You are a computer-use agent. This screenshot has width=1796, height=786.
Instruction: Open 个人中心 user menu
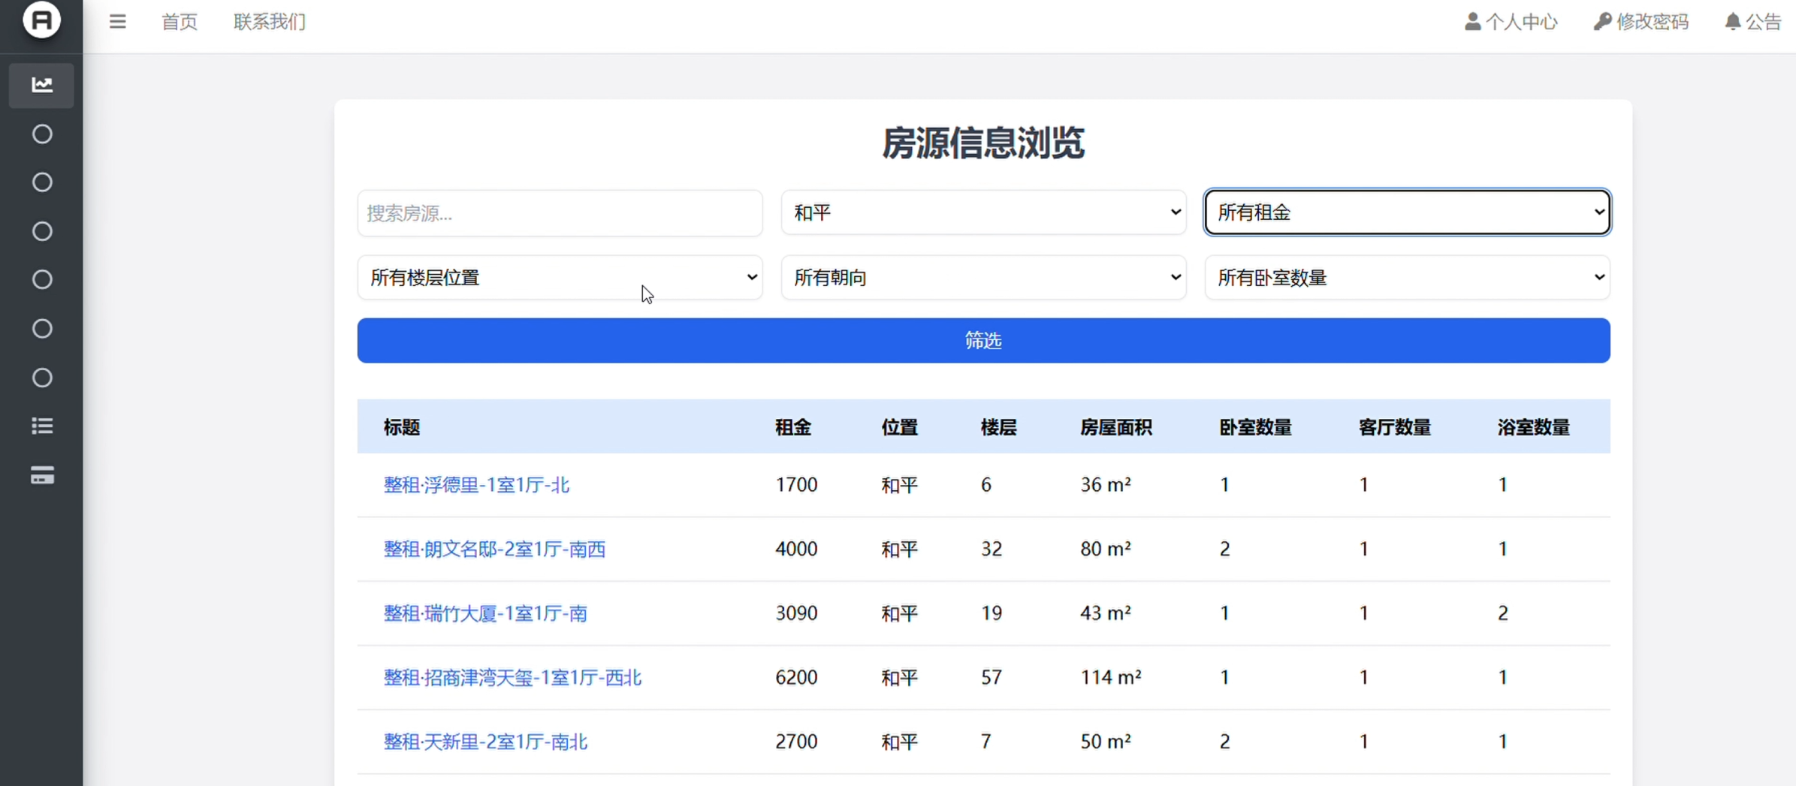tap(1511, 22)
